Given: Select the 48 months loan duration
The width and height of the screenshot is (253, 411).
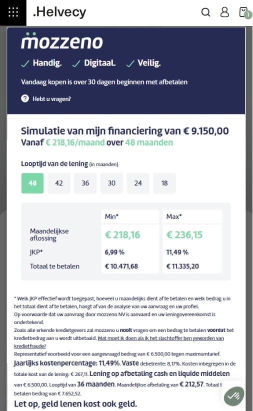Looking at the screenshot, I should tap(32, 183).
